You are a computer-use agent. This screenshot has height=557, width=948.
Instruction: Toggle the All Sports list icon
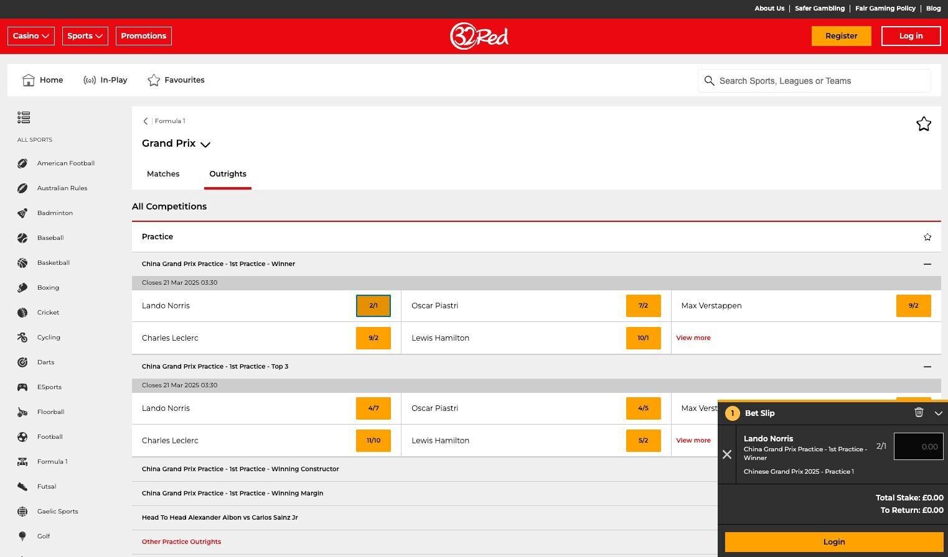[x=24, y=117]
